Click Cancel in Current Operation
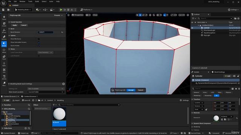 point(24,25)
